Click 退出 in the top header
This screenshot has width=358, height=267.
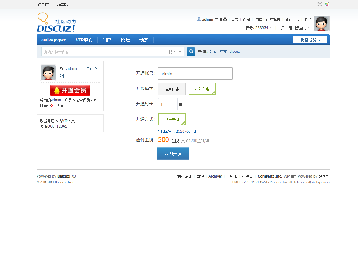point(307,20)
